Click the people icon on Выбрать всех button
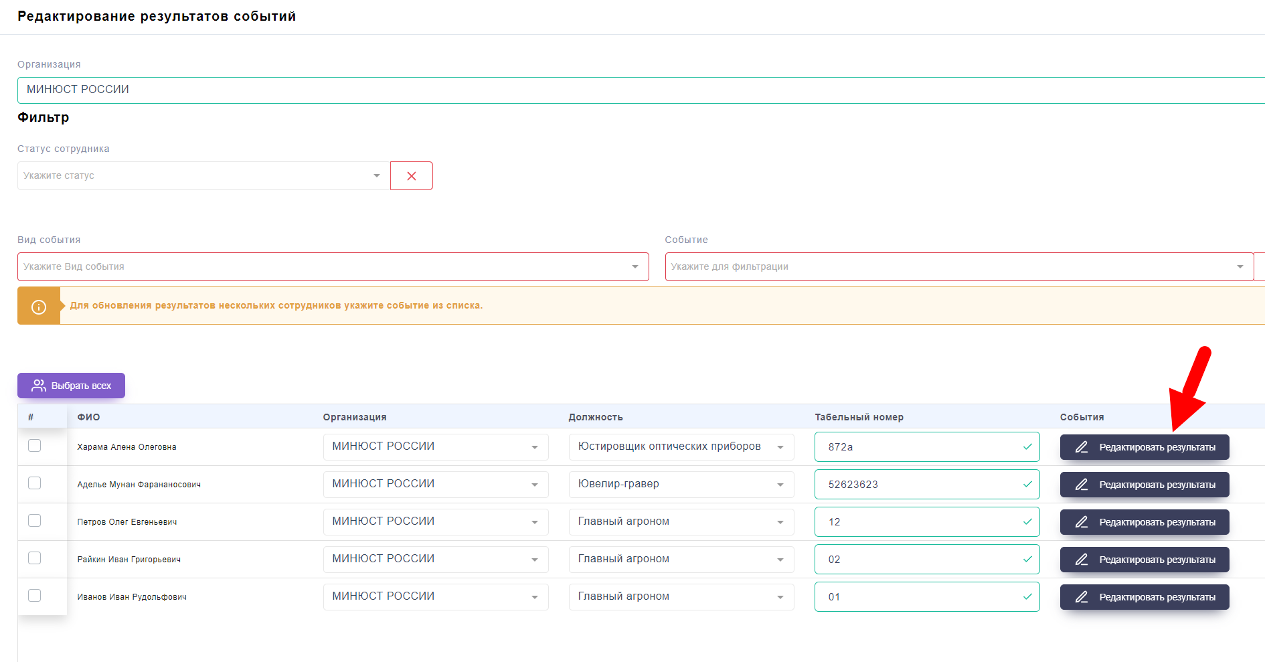This screenshot has width=1265, height=662. coord(39,386)
